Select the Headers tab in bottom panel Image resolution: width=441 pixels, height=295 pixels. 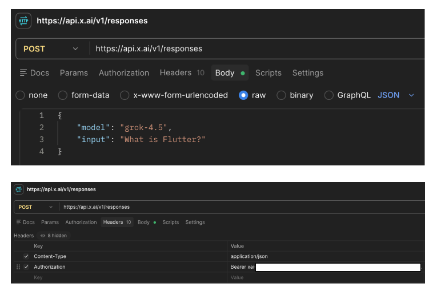click(x=117, y=222)
